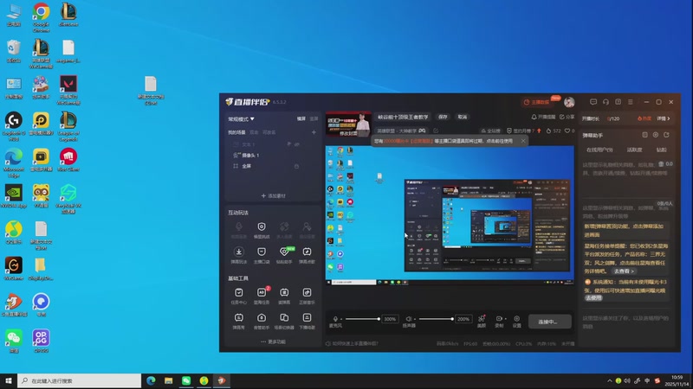The width and height of the screenshot is (693, 389).
Task: Click the plus icon to add a scene
Action: coord(314,132)
